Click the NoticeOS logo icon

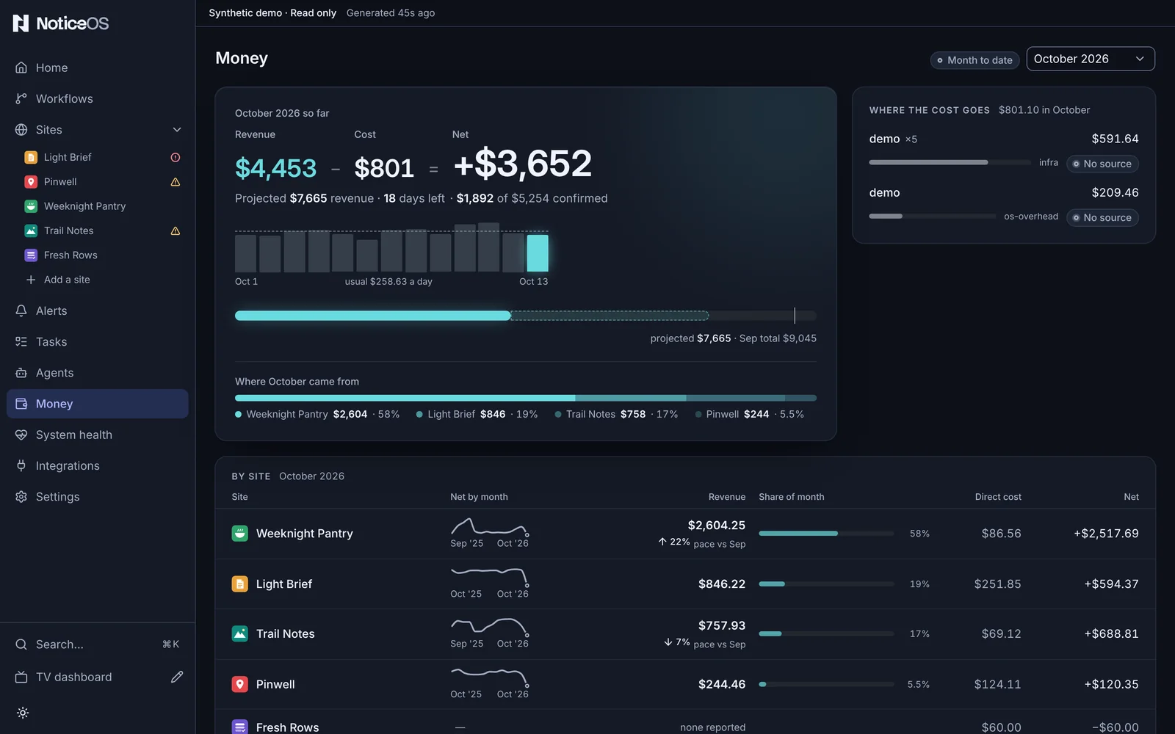pos(21,23)
